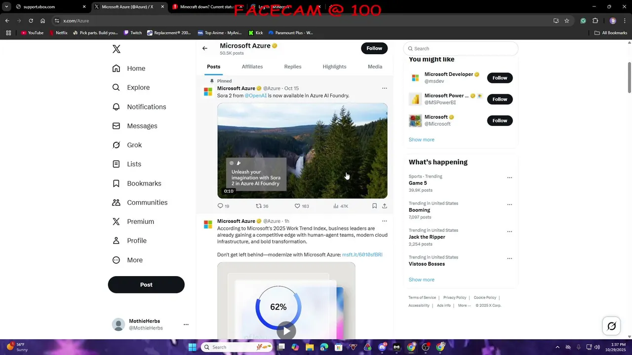Open options for Jack the Ripper trend
This screenshot has width=632, height=355.
tap(510, 232)
